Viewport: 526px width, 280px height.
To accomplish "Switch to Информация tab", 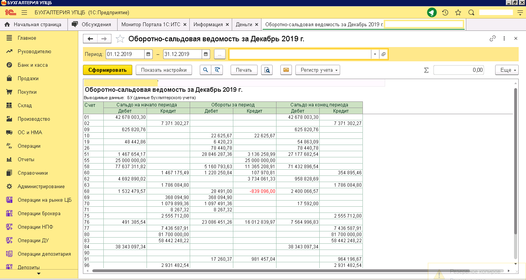I will click(x=208, y=24).
